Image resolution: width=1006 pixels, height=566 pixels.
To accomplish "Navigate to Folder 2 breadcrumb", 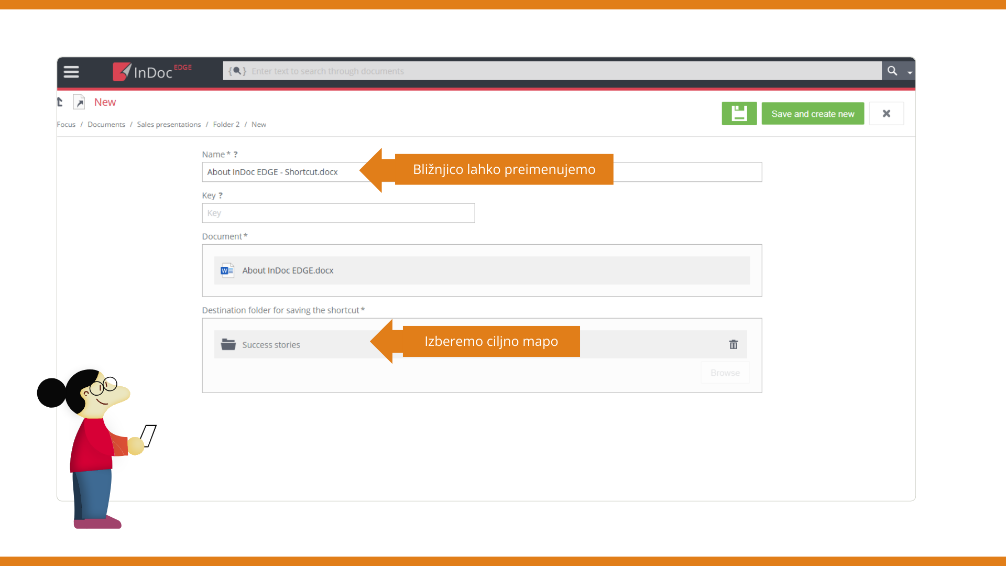I will (226, 125).
